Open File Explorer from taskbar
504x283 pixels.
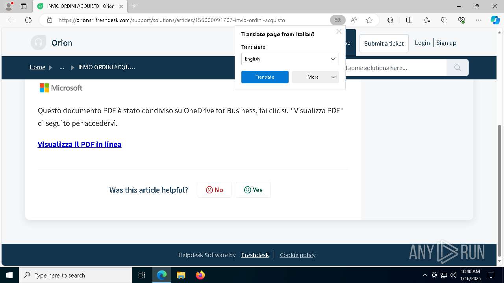coord(181,275)
